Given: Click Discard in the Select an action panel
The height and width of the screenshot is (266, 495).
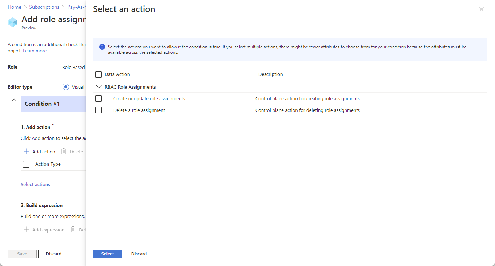Looking at the screenshot, I should click(x=139, y=254).
